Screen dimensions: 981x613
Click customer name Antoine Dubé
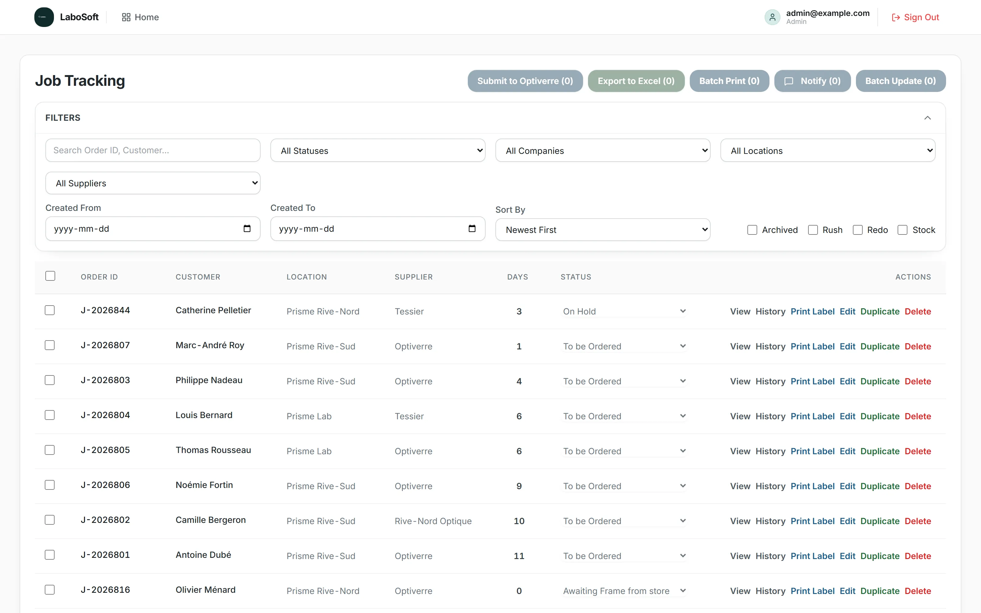(203, 555)
